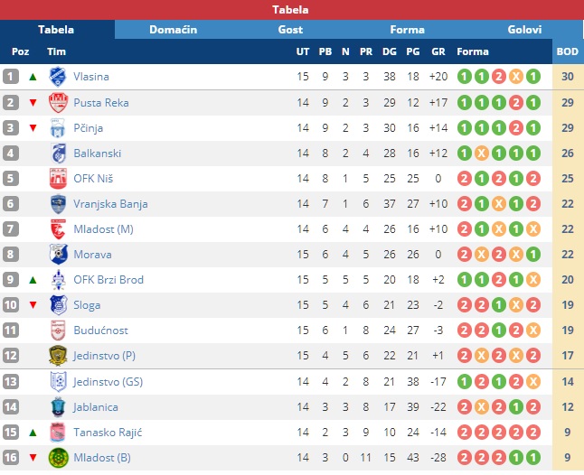Click the Morava club logo
584x475 pixels.
(58, 255)
